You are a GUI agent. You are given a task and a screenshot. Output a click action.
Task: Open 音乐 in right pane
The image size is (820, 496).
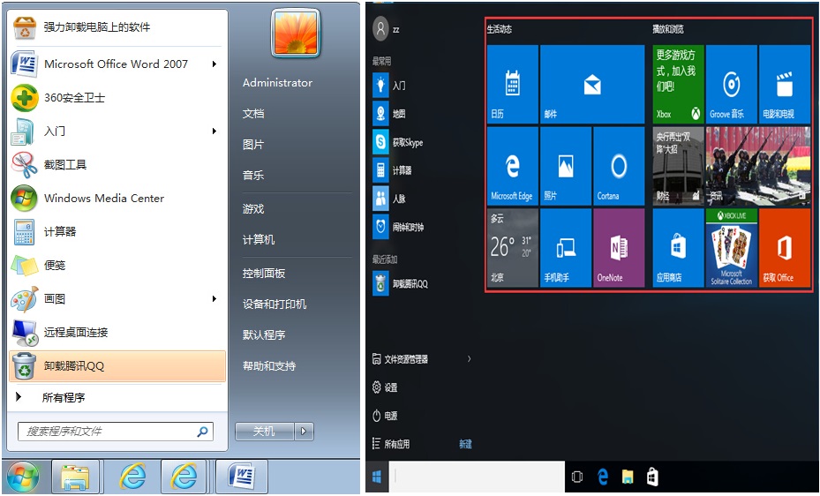(253, 175)
